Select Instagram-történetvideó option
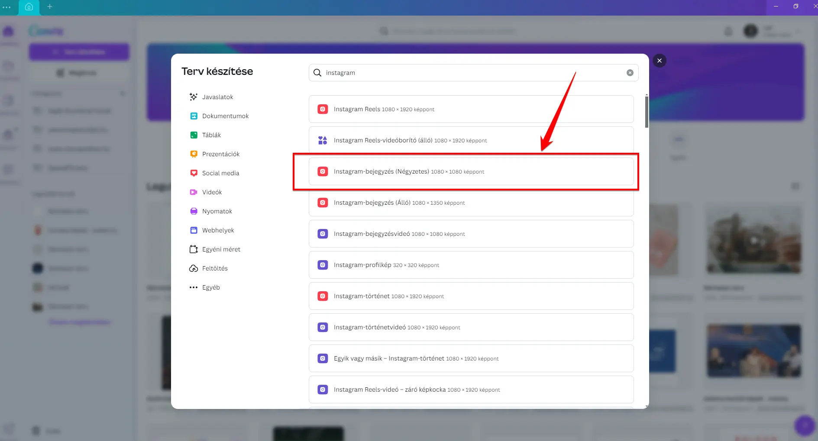The image size is (818, 441). click(x=471, y=327)
